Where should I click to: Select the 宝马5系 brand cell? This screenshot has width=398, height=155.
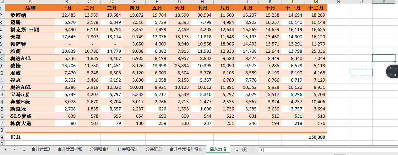point(30,94)
